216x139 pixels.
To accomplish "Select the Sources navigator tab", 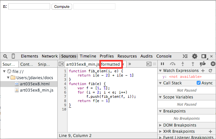I will (x=10, y=64).
